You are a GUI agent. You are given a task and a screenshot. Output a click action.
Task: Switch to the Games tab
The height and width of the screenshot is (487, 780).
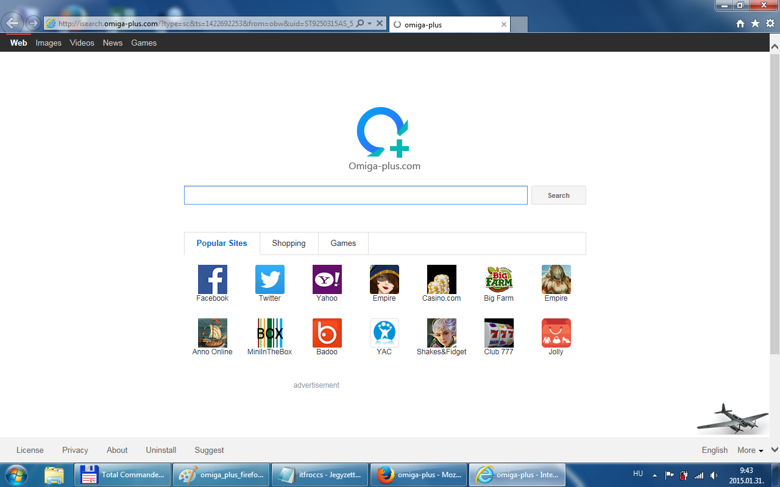point(343,243)
